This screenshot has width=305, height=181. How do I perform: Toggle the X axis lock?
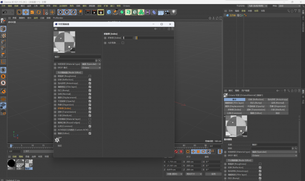coord(61,12)
